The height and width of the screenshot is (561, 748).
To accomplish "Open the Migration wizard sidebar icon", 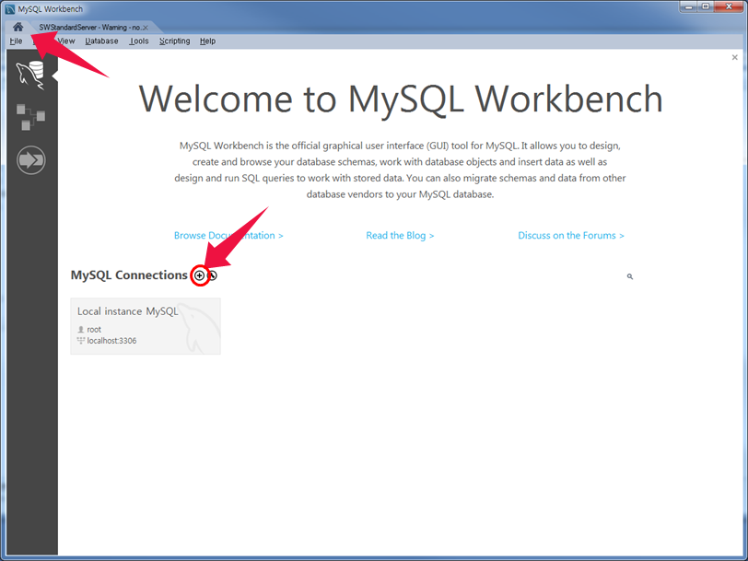I will [31, 159].
